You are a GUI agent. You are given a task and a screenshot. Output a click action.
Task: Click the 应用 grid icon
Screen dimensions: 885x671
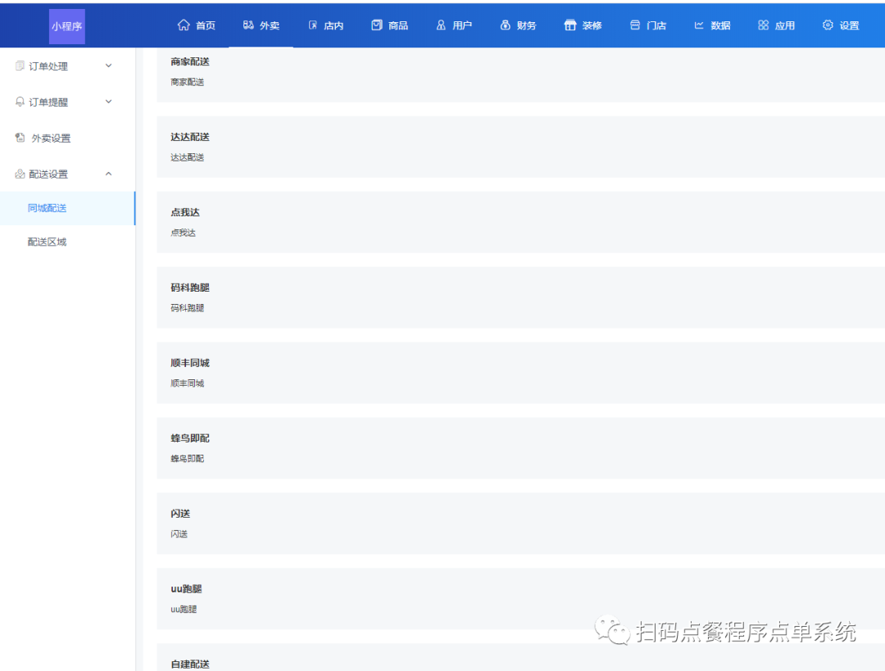(x=763, y=25)
